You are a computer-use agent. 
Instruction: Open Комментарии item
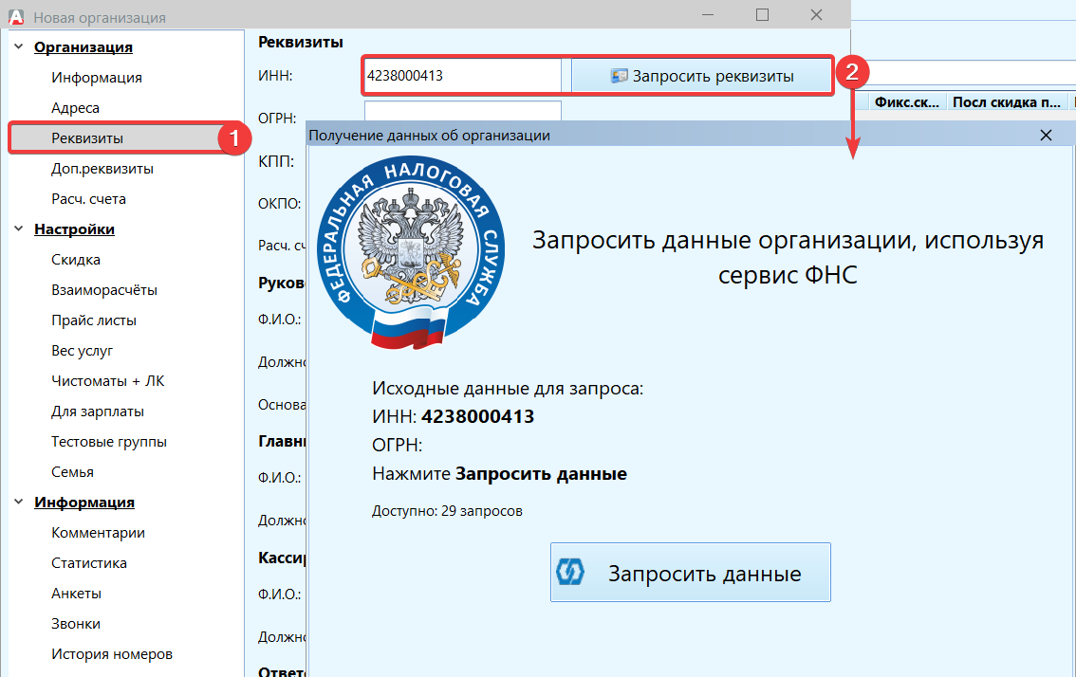point(98,532)
